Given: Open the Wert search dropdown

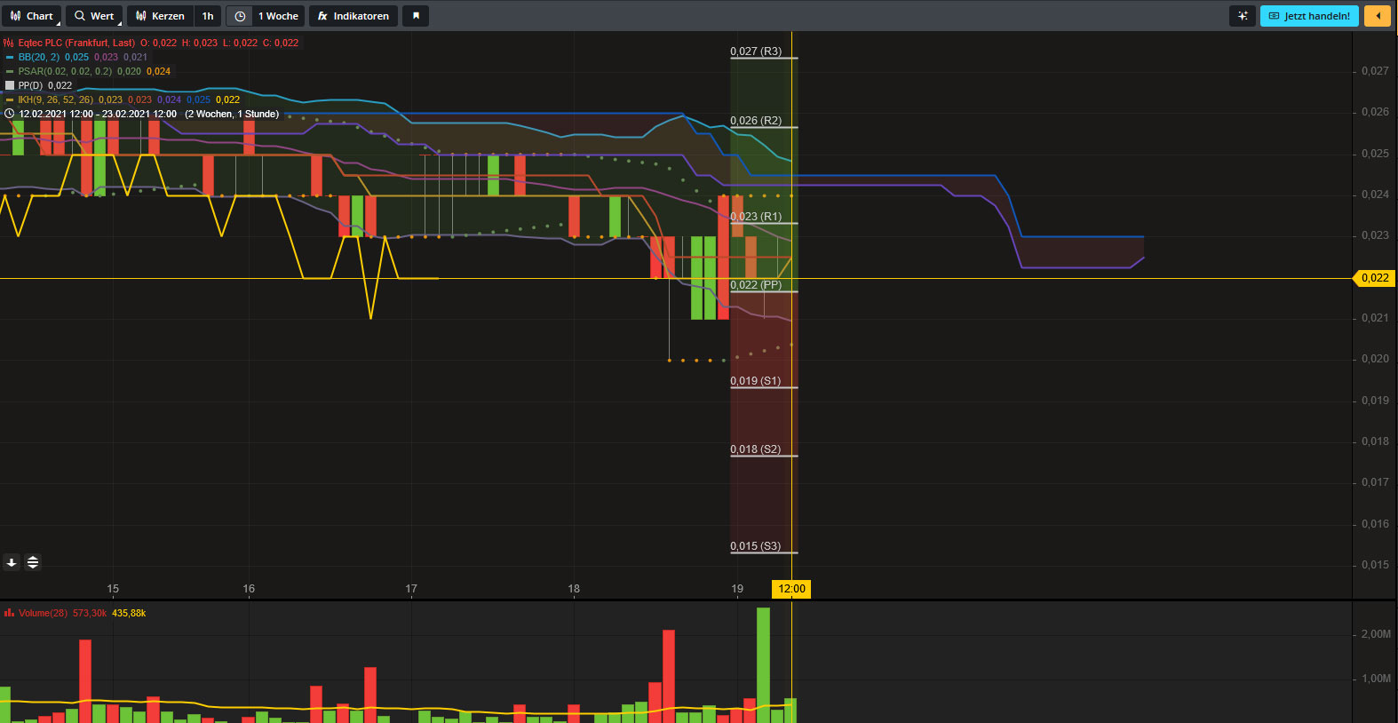Looking at the screenshot, I should point(94,16).
